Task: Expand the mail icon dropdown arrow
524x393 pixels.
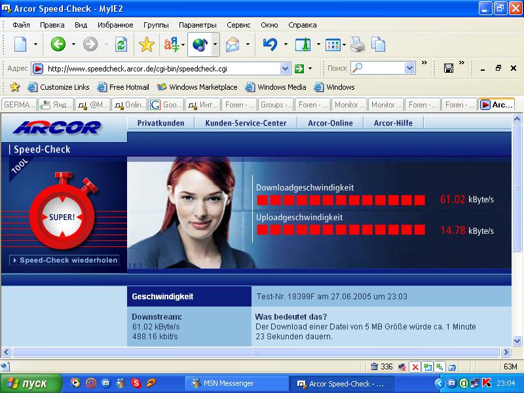Action: tap(248, 44)
